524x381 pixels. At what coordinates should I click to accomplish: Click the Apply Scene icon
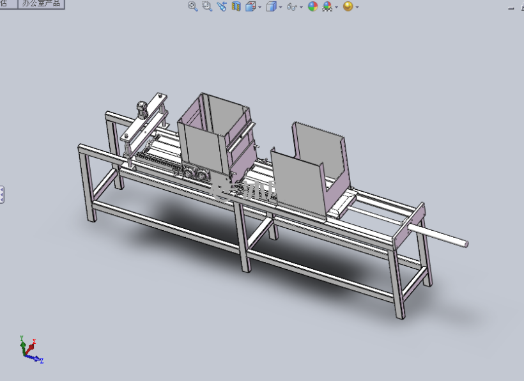pos(327,6)
